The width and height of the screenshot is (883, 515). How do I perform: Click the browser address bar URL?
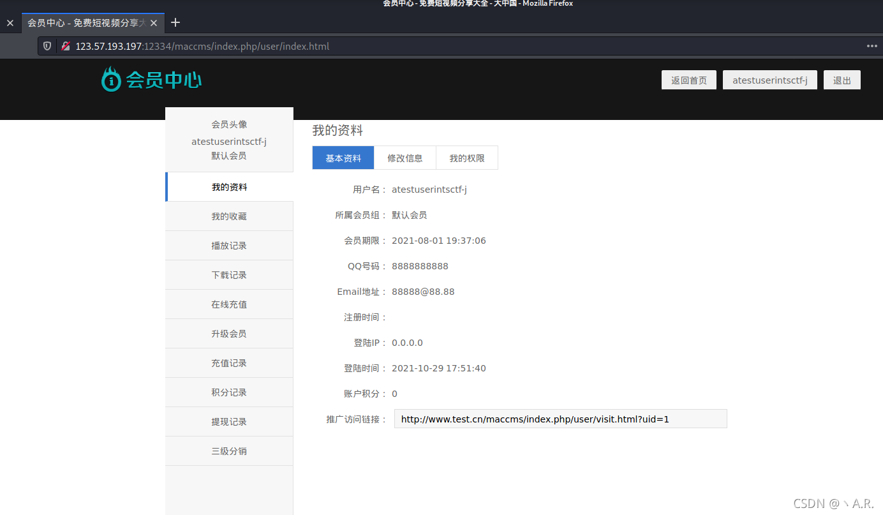pyautogui.click(x=202, y=46)
